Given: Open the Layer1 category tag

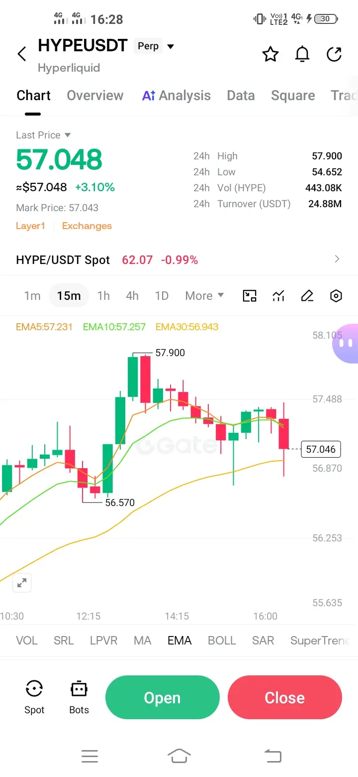Looking at the screenshot, I should [x=30, y=226].
